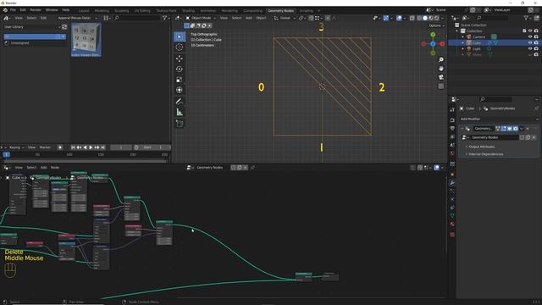Open the Render properties tab icon

tap(452, 120)
